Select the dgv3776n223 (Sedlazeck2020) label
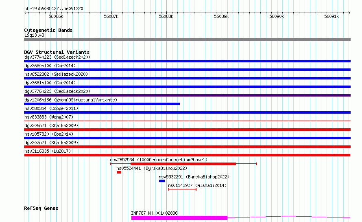362x222 pixels. (57, 91)
